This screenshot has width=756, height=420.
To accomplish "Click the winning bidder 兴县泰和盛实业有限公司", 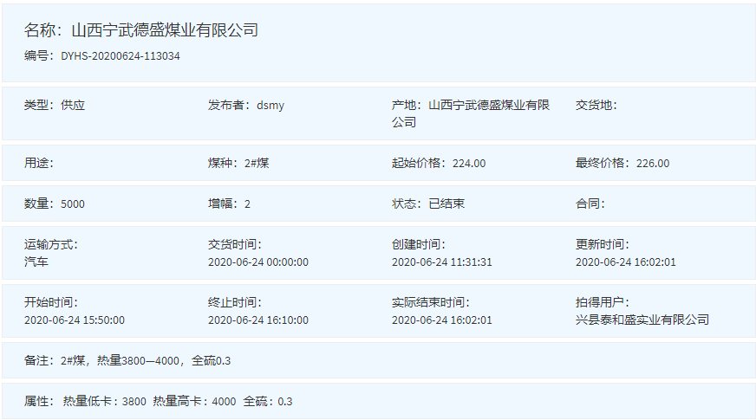I will coord(642,320).
